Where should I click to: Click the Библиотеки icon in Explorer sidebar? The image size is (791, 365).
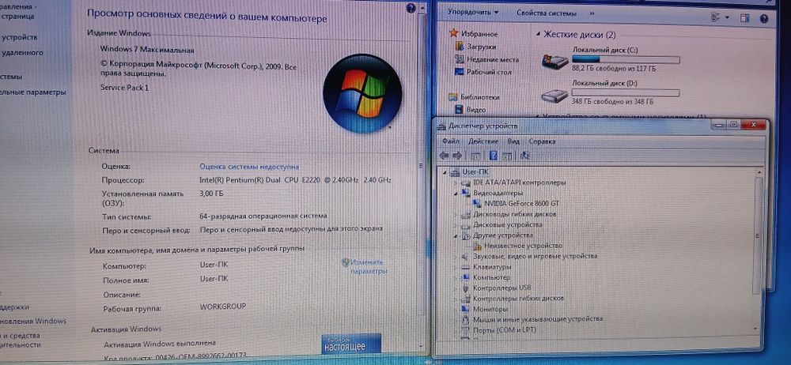[x=453, y=97]
